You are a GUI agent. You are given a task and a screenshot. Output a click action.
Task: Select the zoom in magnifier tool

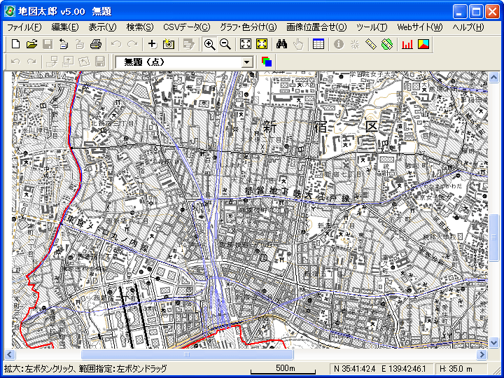tap(209, 44)
